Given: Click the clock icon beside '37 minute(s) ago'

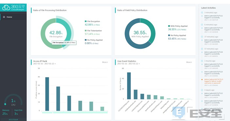Looking at the screenshot, I should [x=202, y=37].
